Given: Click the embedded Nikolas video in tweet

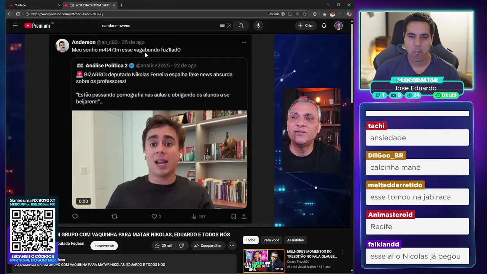Looking at the screenshot, I should point(159,159).
